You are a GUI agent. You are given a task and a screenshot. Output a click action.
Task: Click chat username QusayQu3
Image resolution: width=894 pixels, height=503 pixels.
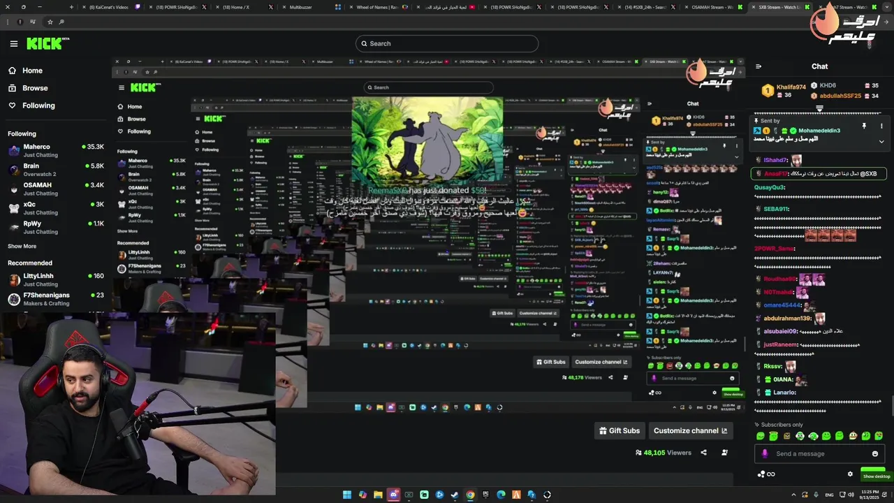769,187
